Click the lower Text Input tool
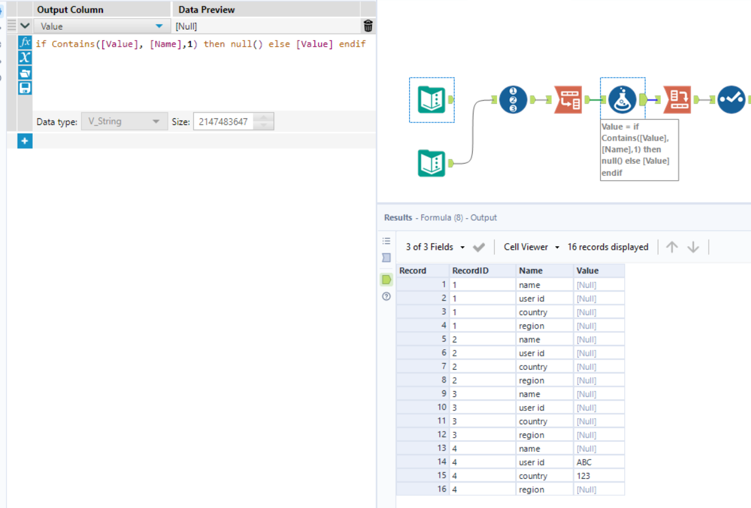Image resolution: width=751 pixels, height=508 pixels. (x=432, y=163)
